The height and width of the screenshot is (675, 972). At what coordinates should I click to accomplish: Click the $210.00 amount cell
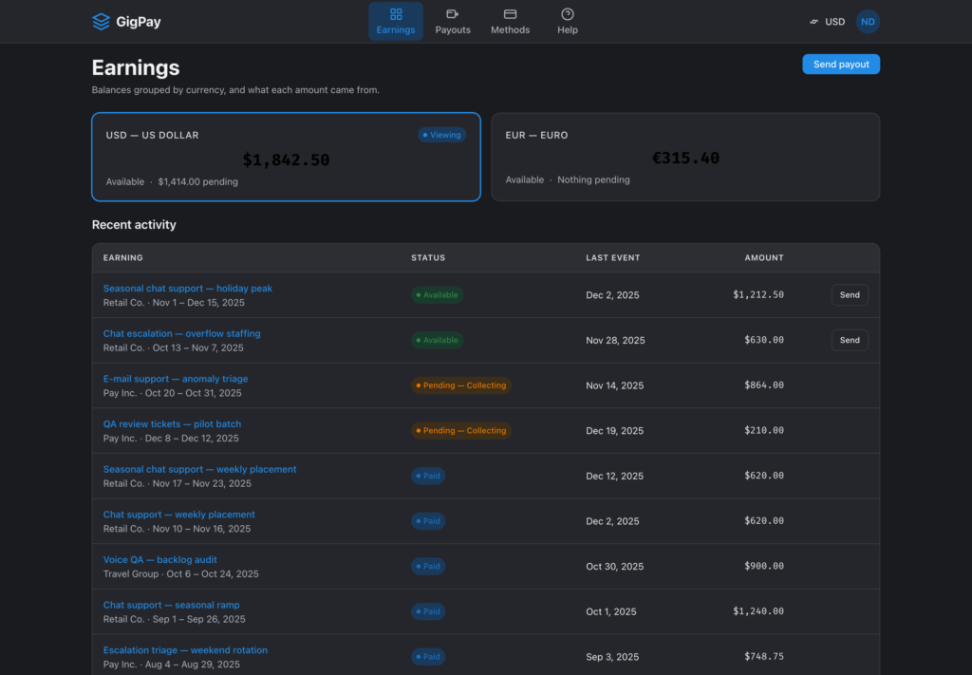[764, 431]
